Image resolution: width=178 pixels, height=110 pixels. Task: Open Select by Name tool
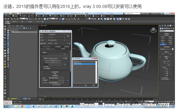pos(30,19)
